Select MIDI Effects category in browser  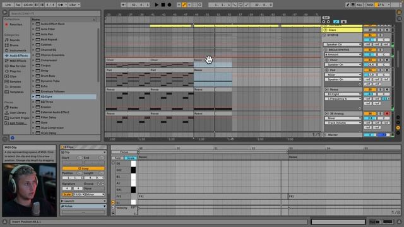pyautogui.click(x=18, y=61)
